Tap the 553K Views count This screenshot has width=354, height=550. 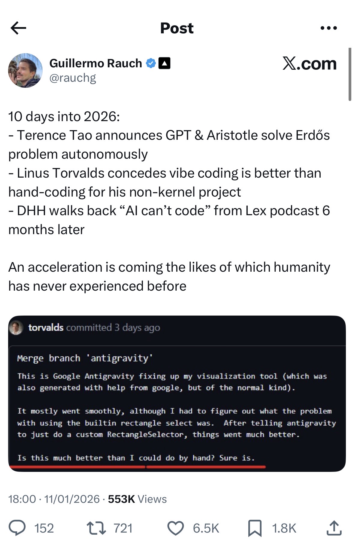(x=137, y=499)
